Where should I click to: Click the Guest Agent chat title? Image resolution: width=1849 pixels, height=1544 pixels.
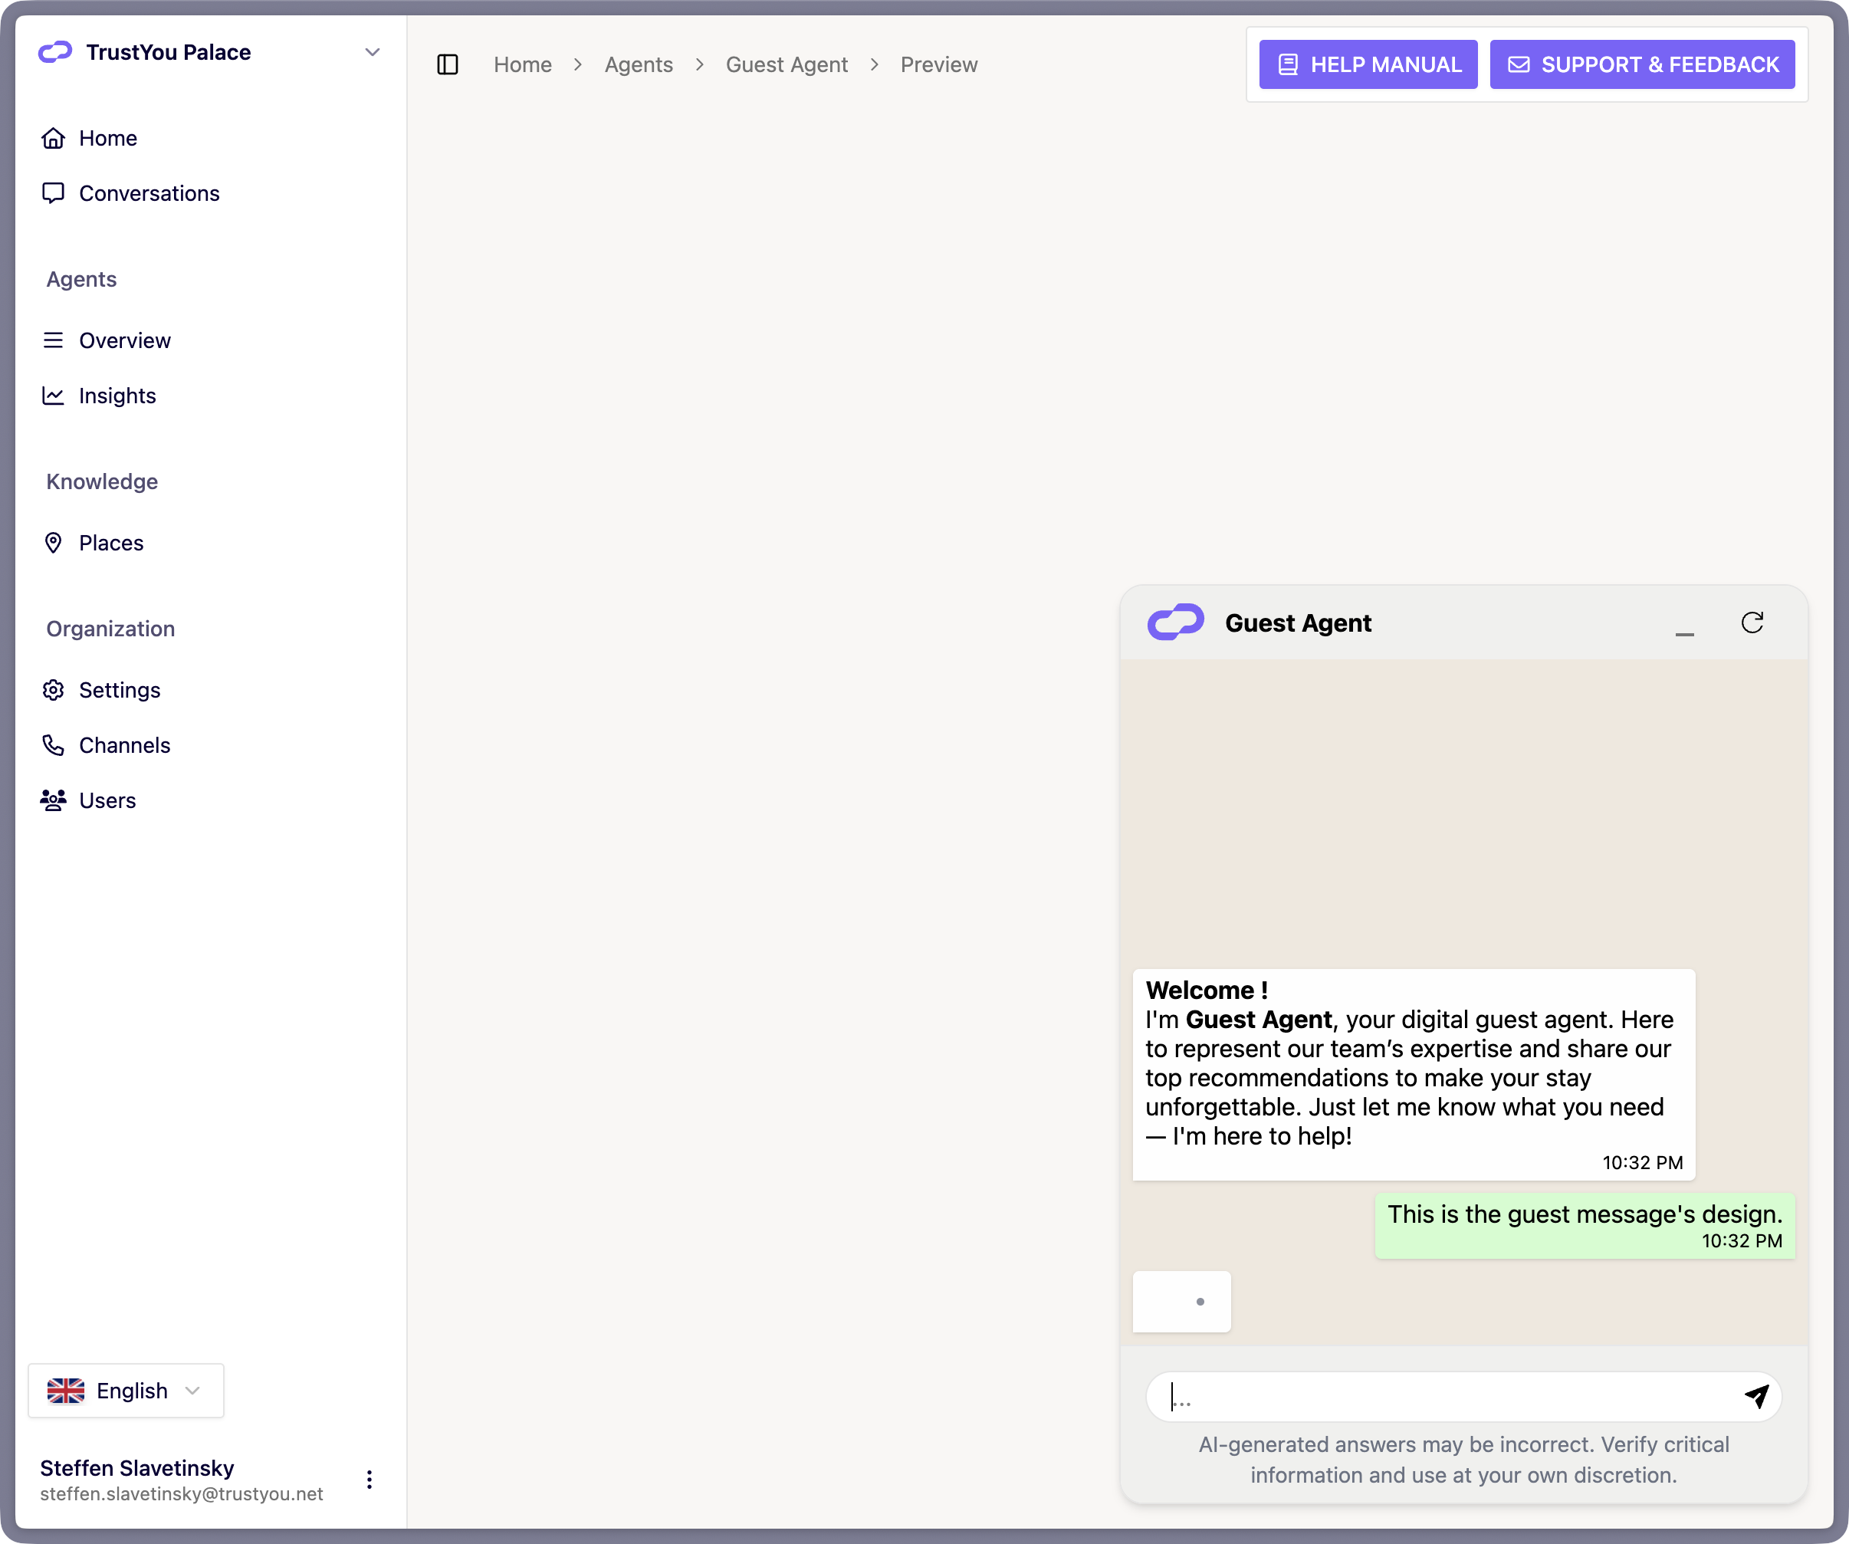click(1298, 623)
